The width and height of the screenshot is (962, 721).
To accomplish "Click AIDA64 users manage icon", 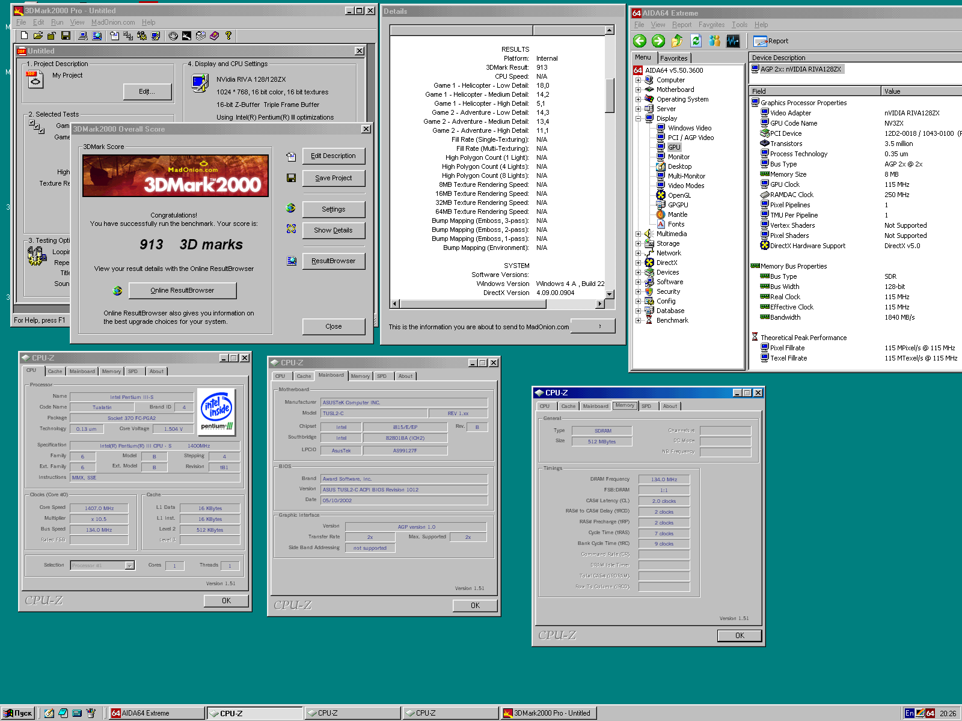I will click(x=714, y=41).
